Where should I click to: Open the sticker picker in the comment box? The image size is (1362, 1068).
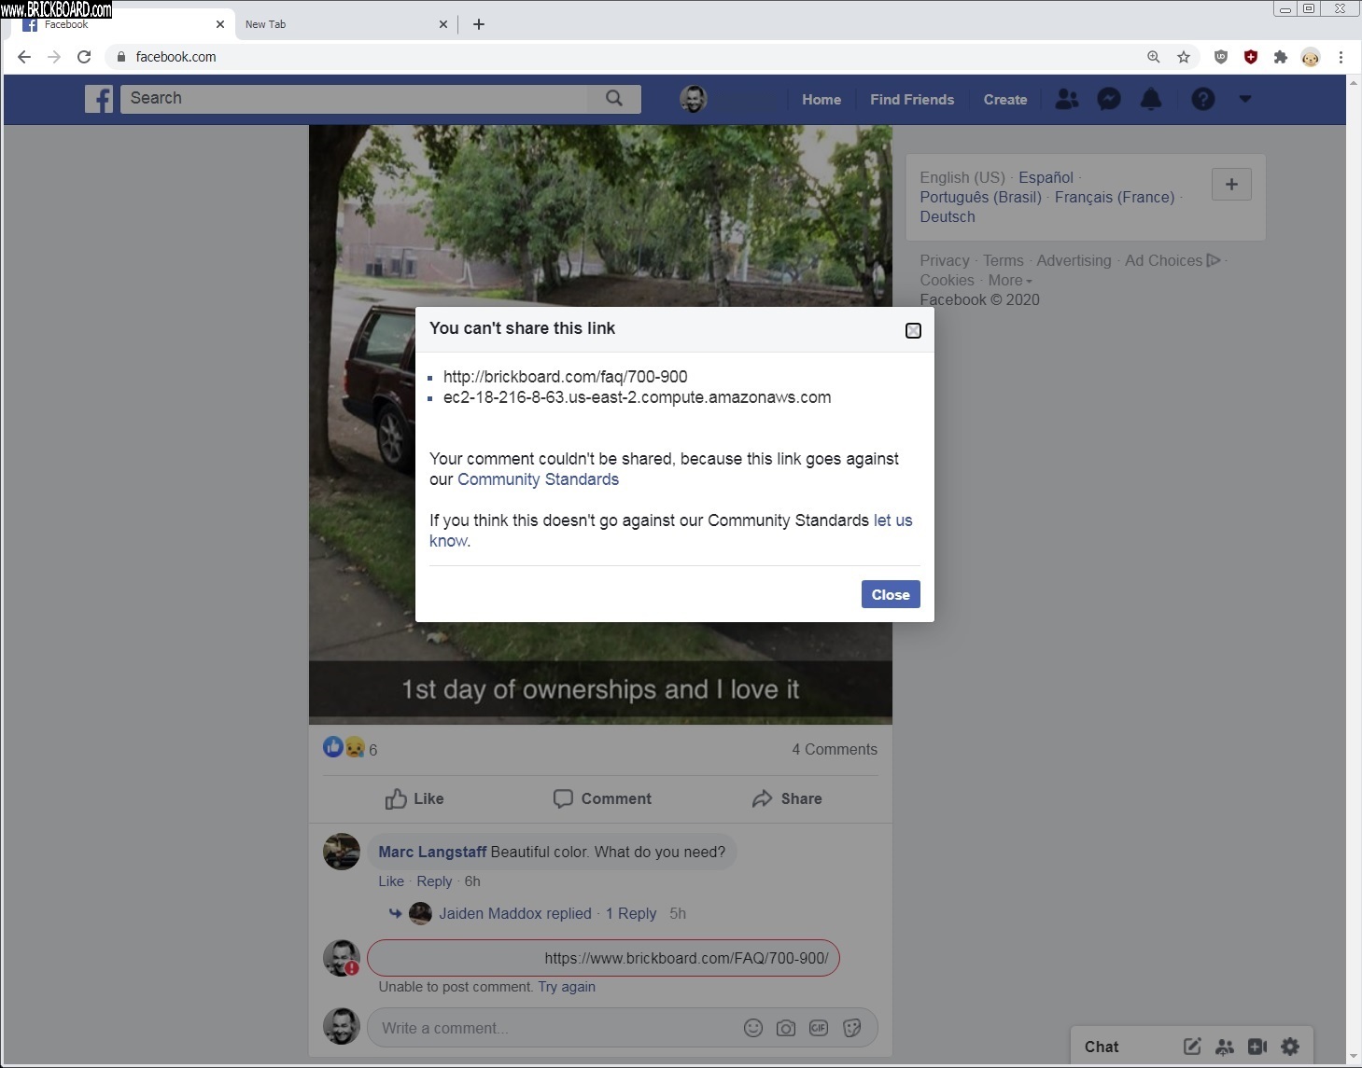coord(851,1028)
